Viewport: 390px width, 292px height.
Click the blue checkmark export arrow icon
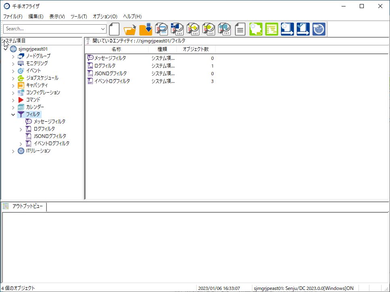(303, 29)
